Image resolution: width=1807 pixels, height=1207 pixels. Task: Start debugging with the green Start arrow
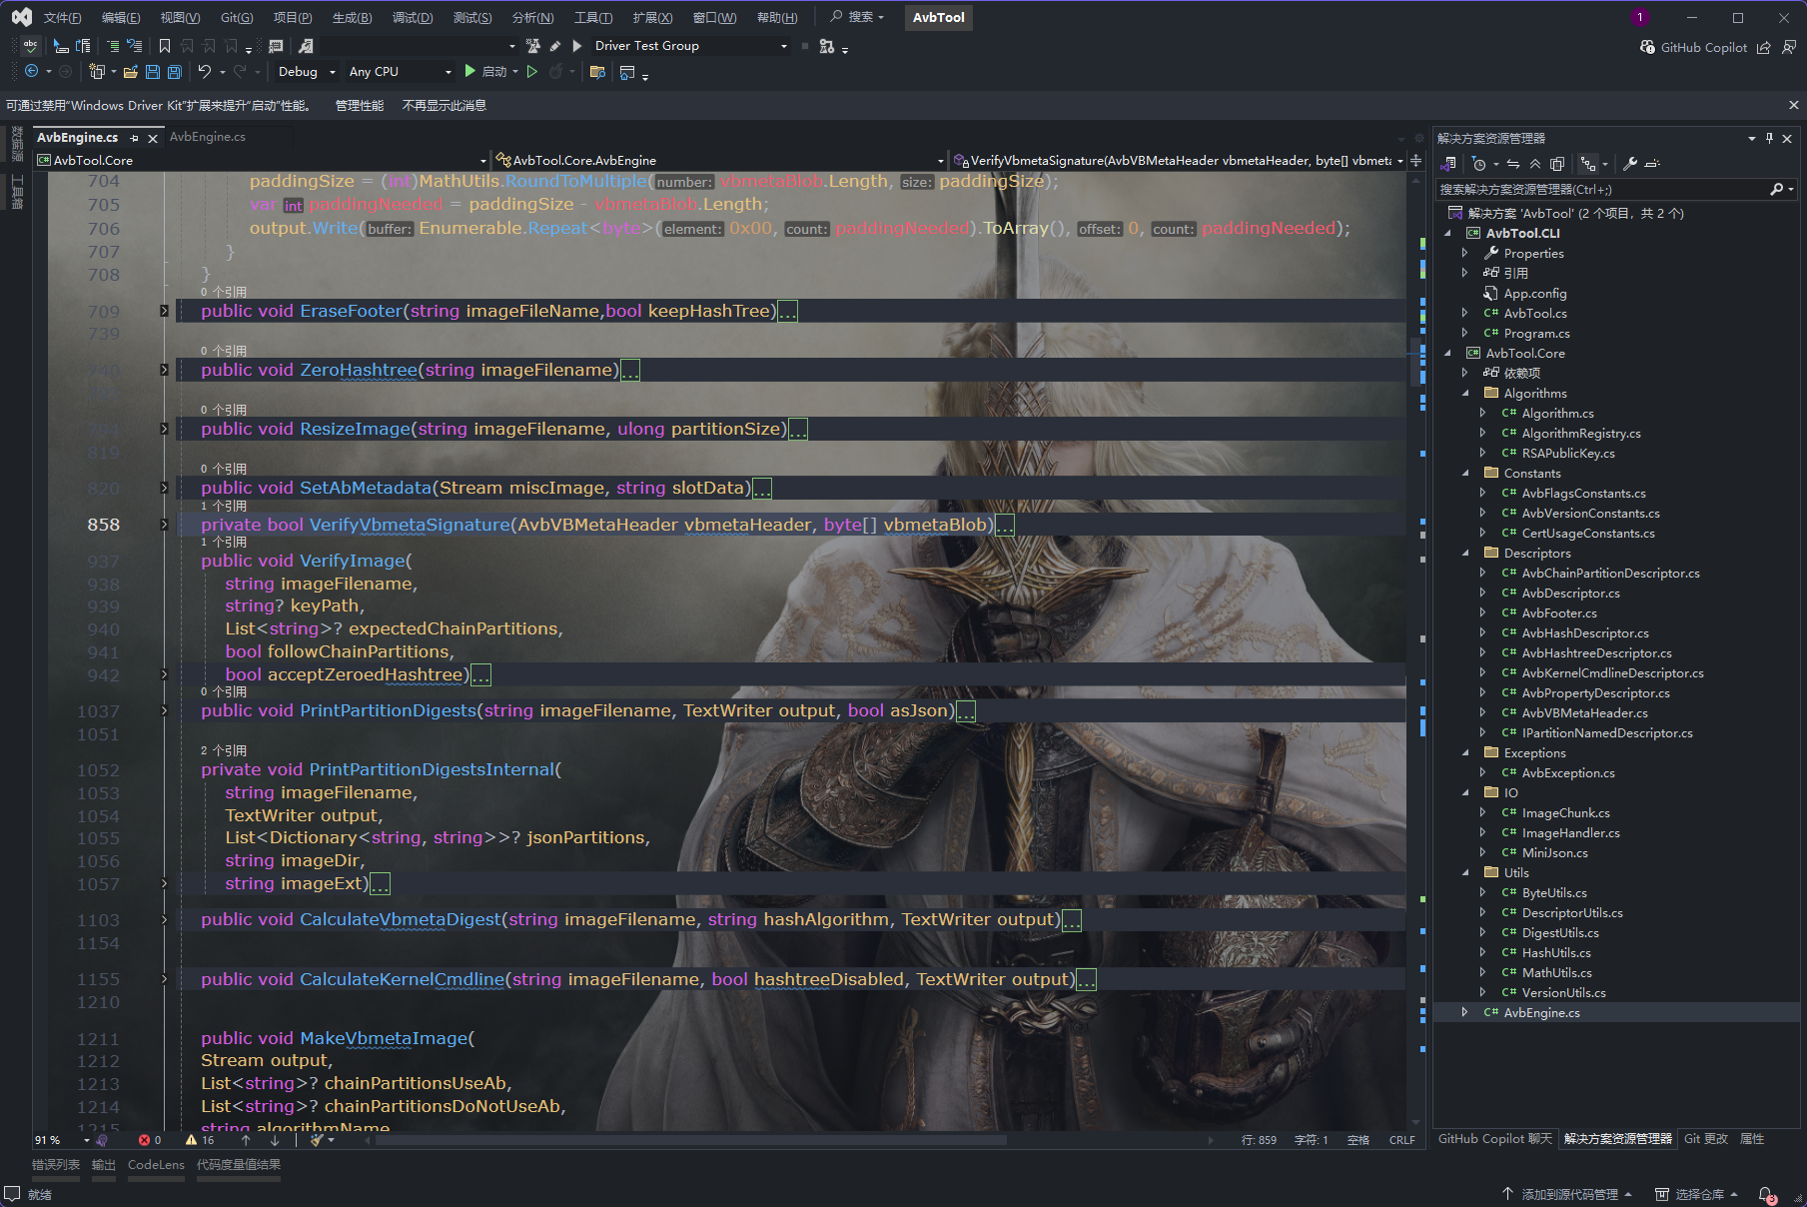(468, 71)
